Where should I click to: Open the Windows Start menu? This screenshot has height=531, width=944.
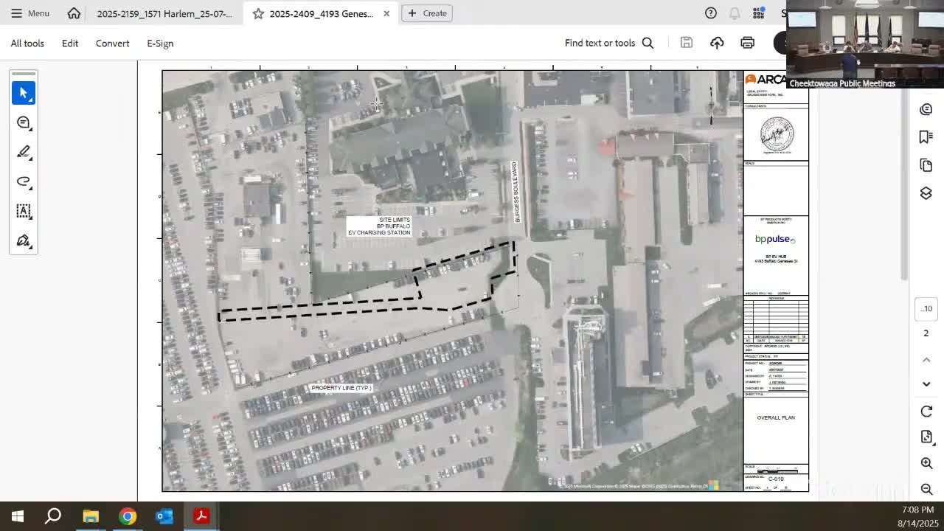pos(17,516)
